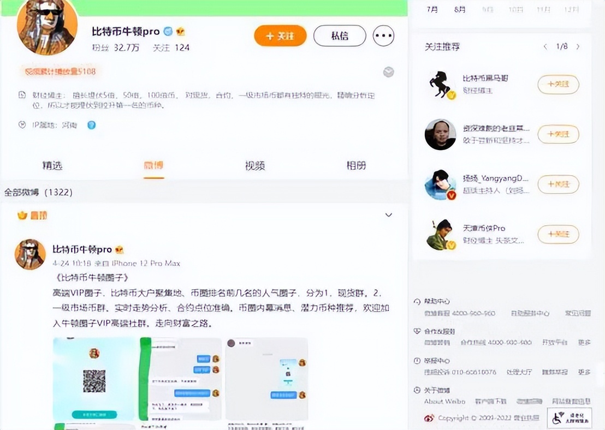This screenshot has width=605, height=430.
Task: Select 7月 in the month filter
Action: coord(432,9)
